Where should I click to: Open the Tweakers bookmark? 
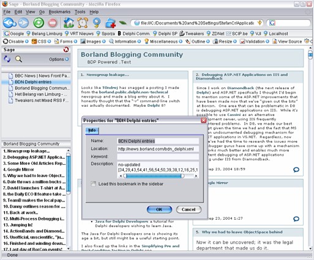(192, 34)
